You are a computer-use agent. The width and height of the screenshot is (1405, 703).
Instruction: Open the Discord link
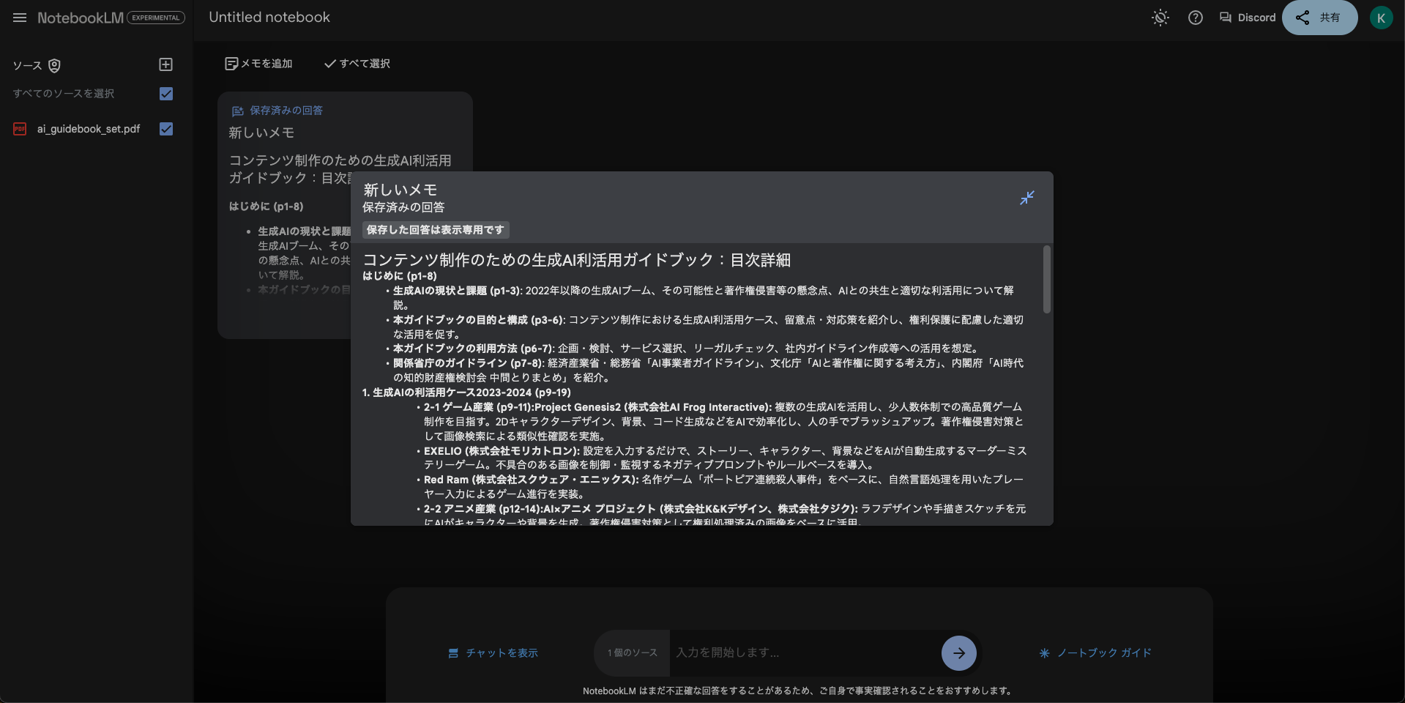point(1248,18)
